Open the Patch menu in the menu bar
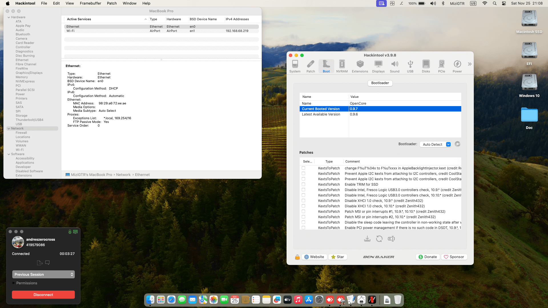Screen dimensions: 548x308 click(x=112, y=3)
